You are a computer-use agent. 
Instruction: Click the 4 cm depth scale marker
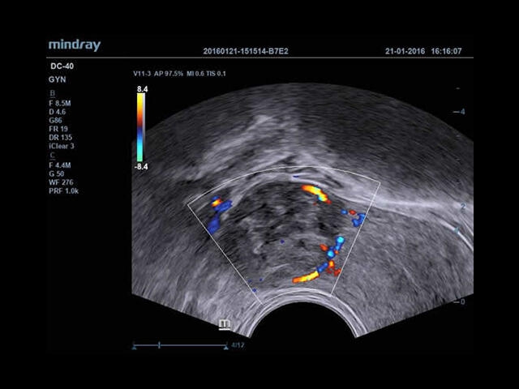pyautogui.click(x=463, y=112)
